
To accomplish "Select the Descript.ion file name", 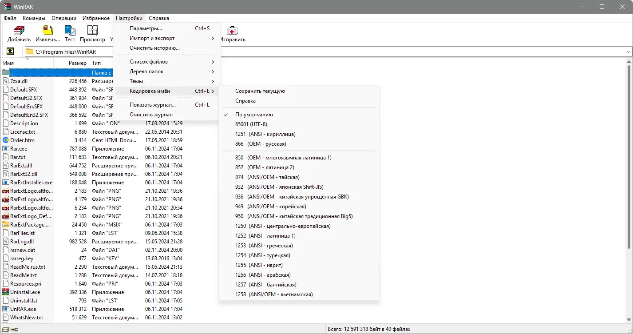I will [x=24, y=123].
